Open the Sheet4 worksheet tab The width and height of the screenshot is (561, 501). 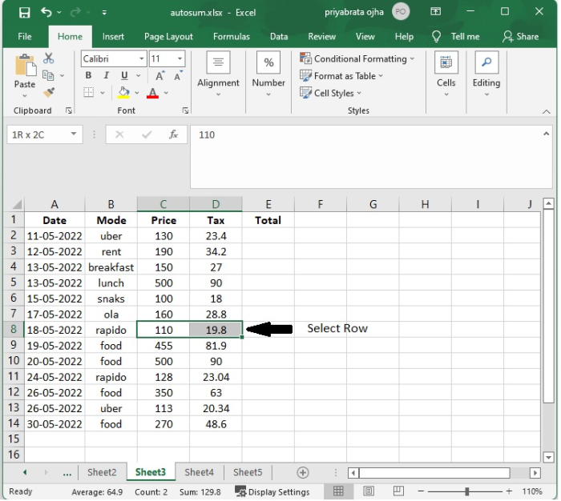click(x=199, y=472)
